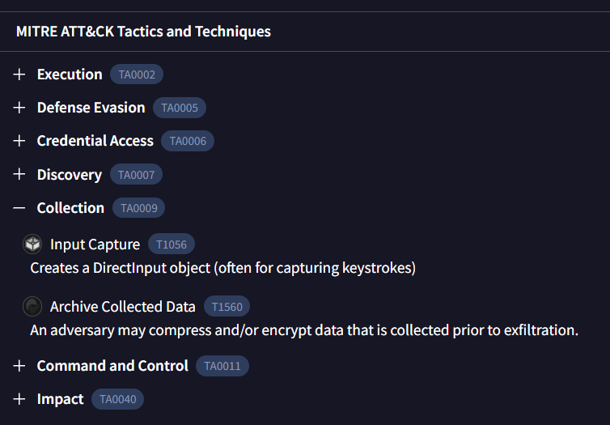Click the Input Capture technique name
This screenshot has height=425, width=610.
tap(95, 244)
